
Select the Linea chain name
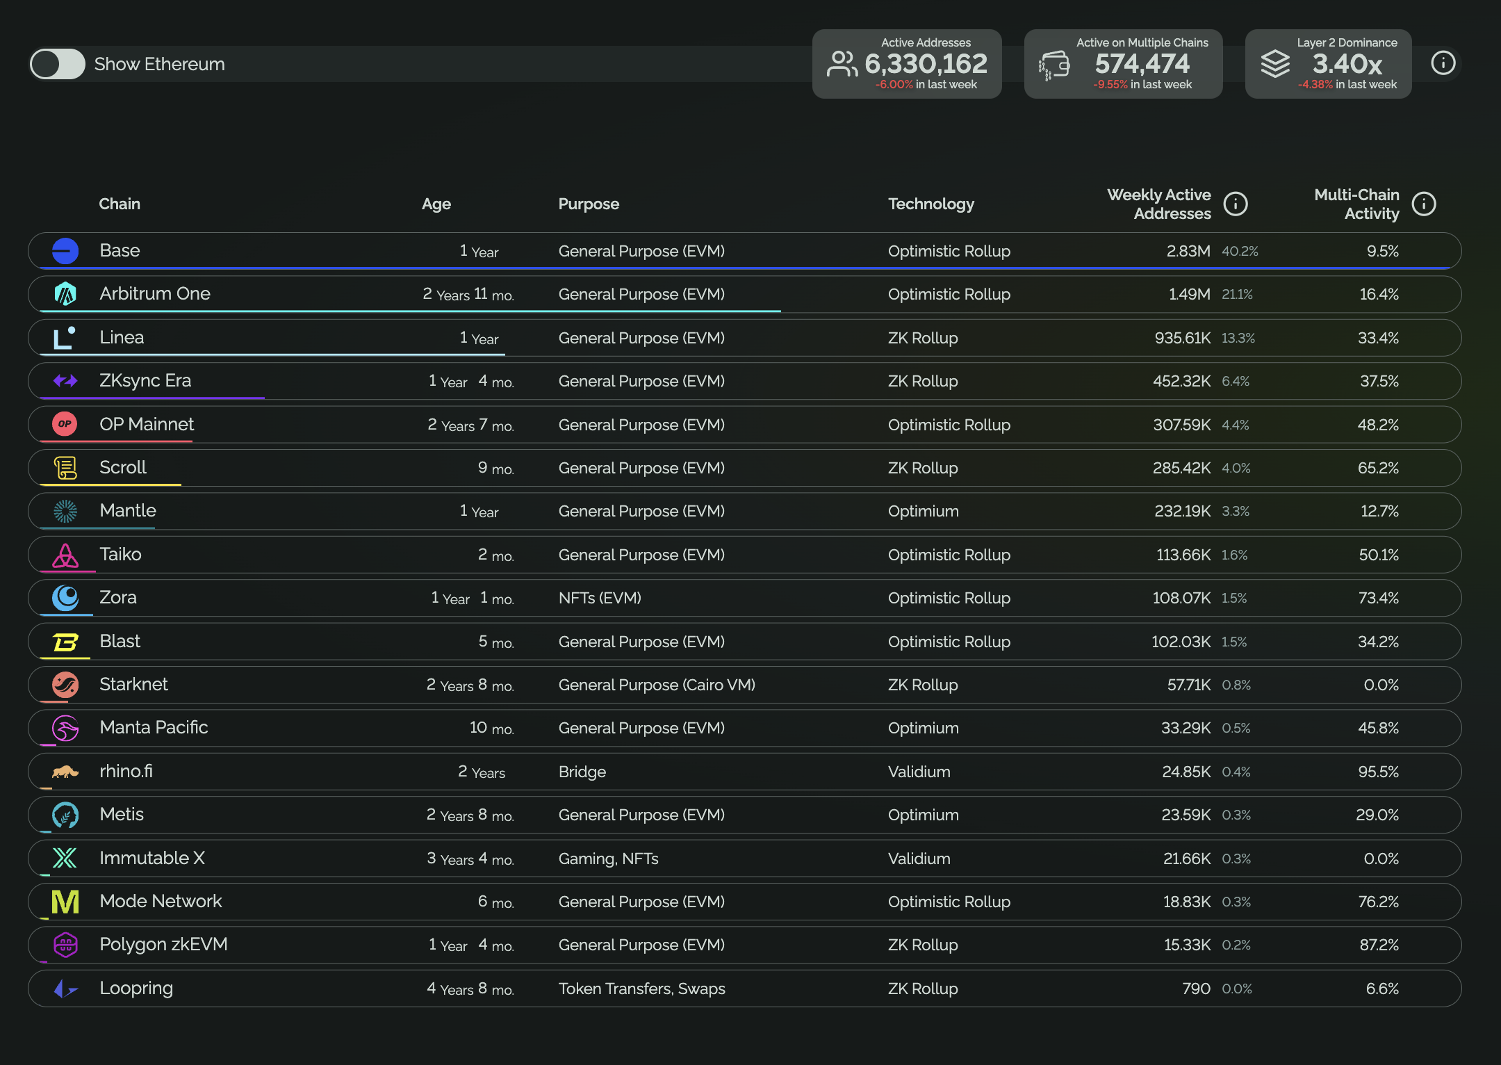click(122, 337)
